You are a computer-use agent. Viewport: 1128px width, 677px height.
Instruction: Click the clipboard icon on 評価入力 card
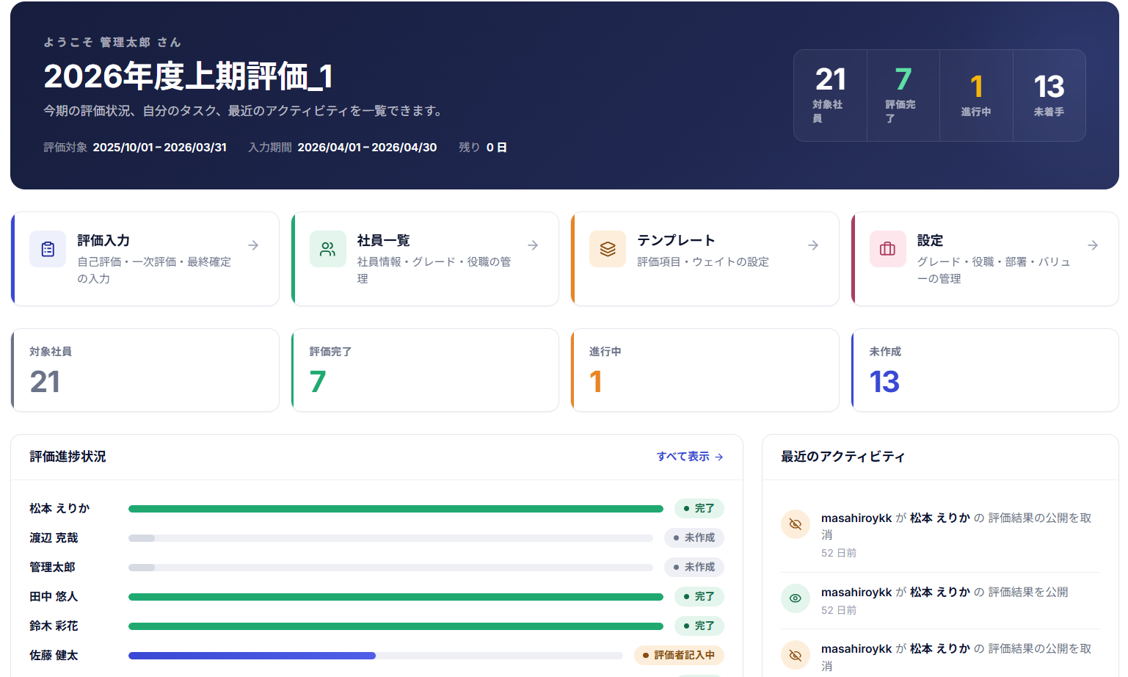(x=48, y=249)
